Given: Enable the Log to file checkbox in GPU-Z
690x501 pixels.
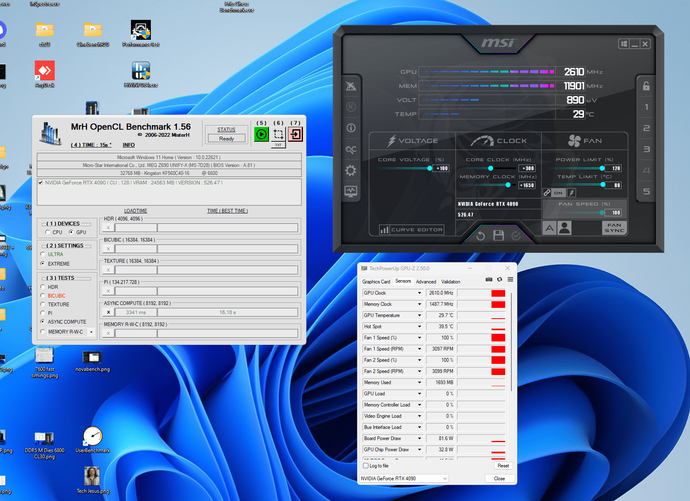Looking at the screenshot, I should (x=366, y=466).
